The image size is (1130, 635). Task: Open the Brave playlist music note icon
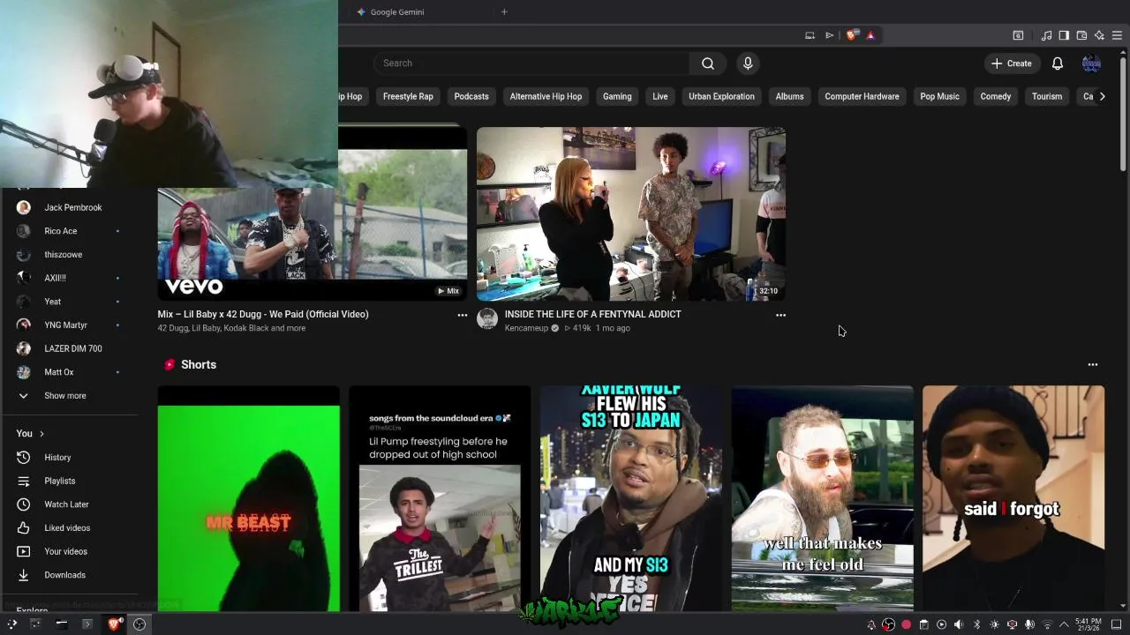coord(1046,35)
